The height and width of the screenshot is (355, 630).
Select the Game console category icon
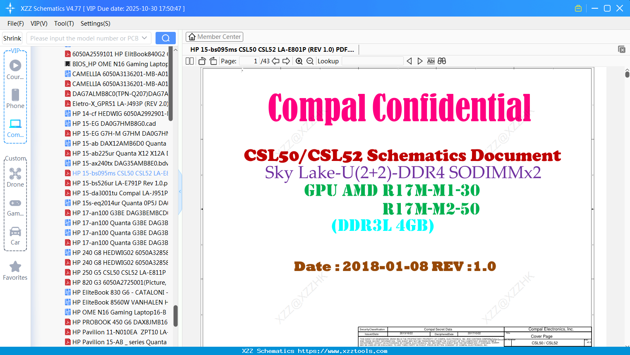pos(15,207)
